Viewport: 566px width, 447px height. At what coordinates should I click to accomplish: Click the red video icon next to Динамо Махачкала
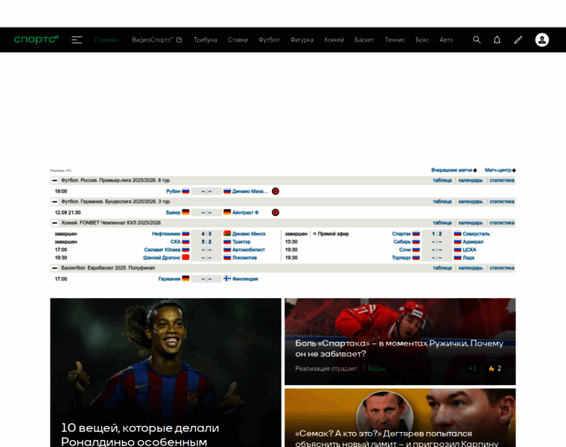276,191
